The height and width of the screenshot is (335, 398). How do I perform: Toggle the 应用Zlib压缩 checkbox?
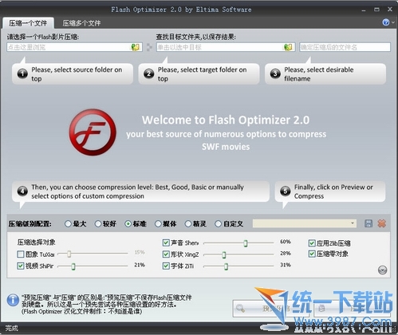tap(312, 242)
